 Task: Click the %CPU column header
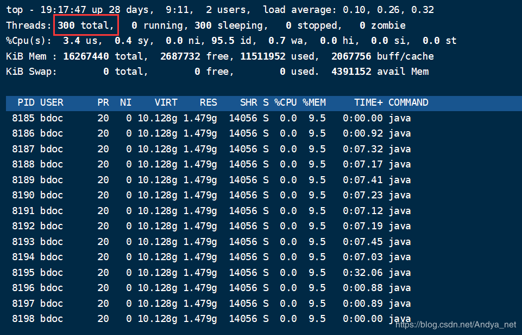coord(286,102)
